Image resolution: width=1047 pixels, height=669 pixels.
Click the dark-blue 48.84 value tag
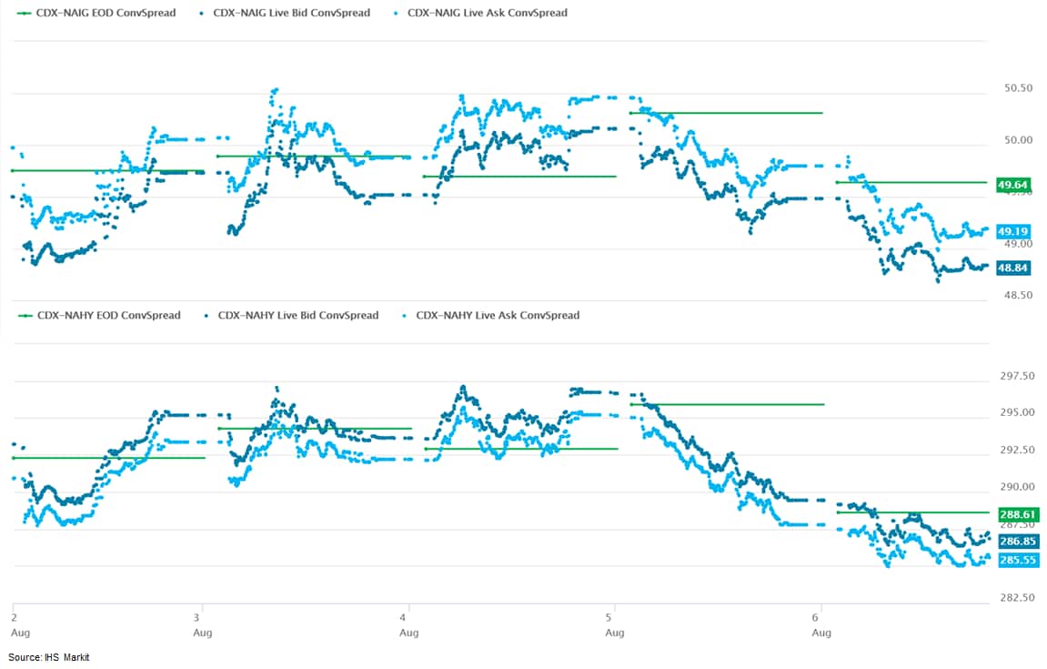[1014, 268]
